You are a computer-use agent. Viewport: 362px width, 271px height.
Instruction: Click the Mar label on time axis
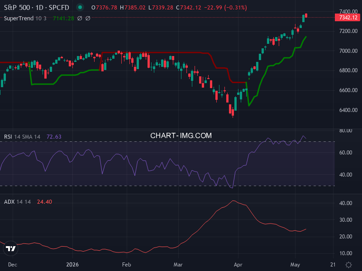pyautogui.click(x=178, y=265)
